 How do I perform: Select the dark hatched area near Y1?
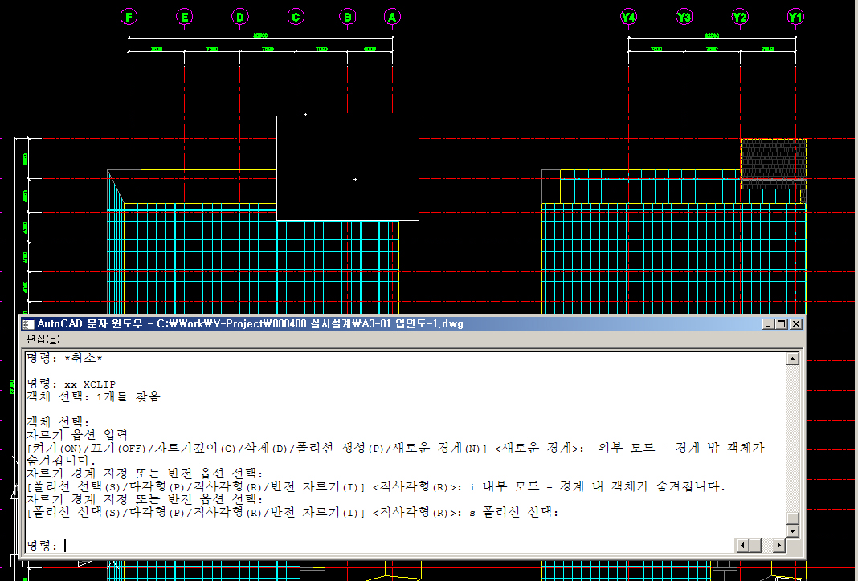(x=772, y=164)
